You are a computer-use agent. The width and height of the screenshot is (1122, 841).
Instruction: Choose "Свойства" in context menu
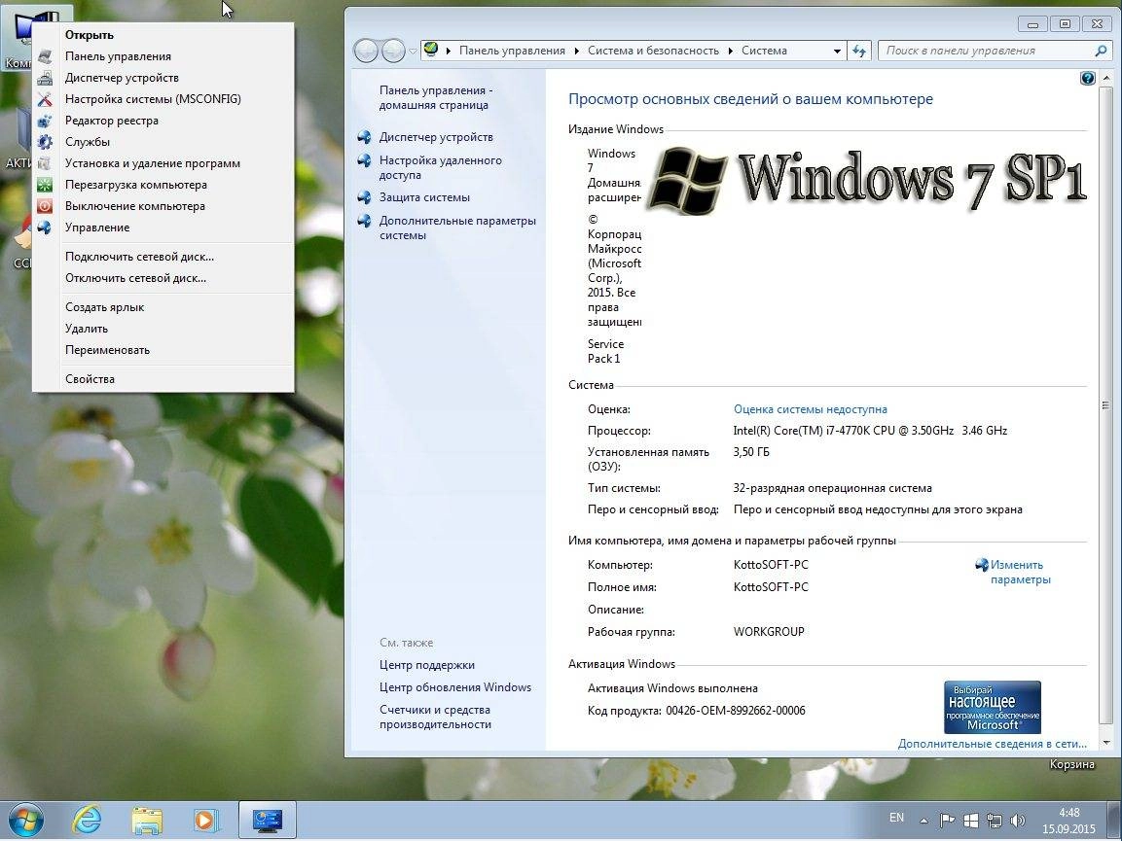[163, 379]
